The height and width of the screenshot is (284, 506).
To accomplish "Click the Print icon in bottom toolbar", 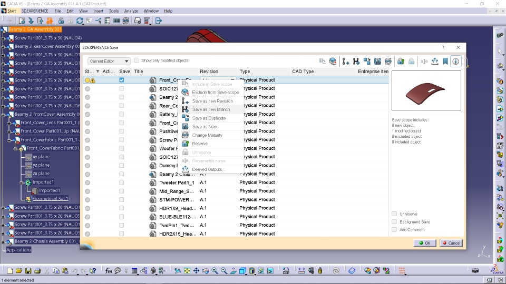I will [37, 271].
